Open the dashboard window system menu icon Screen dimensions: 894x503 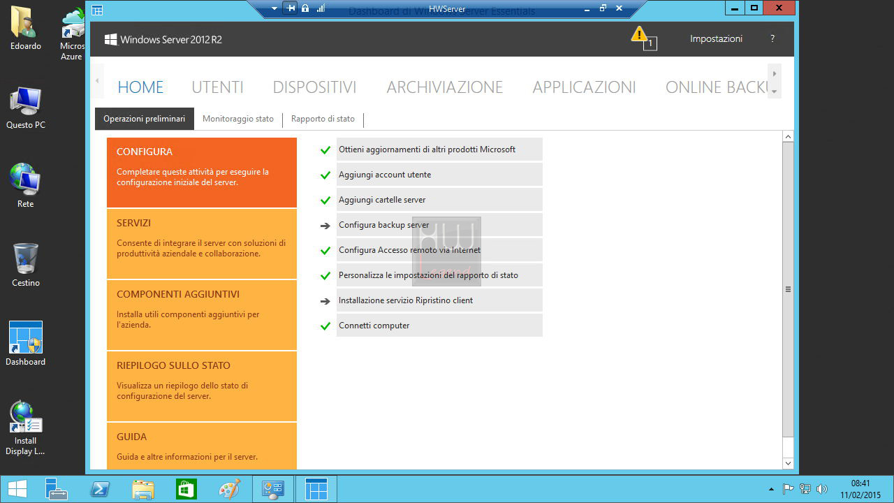97,10
